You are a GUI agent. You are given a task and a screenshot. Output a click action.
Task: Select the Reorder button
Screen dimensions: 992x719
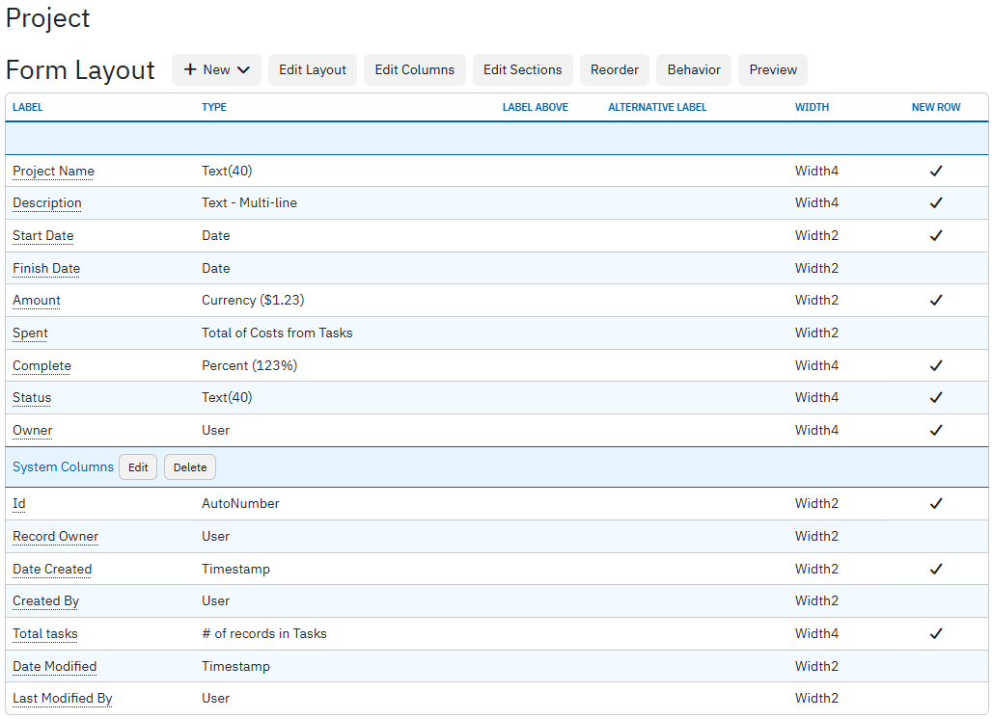pyautogui.click(x=615, y=70)
